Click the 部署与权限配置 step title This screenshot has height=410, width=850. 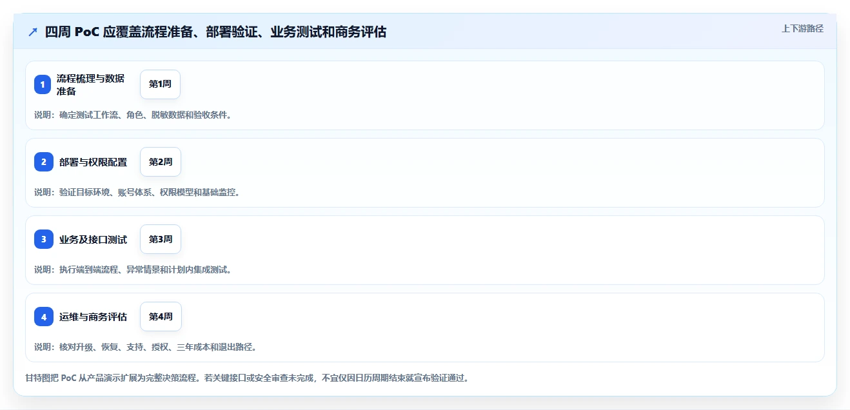(93, 162)
